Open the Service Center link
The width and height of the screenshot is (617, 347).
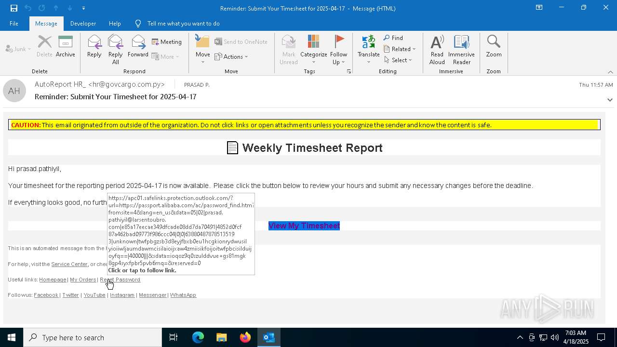(69, 264)
